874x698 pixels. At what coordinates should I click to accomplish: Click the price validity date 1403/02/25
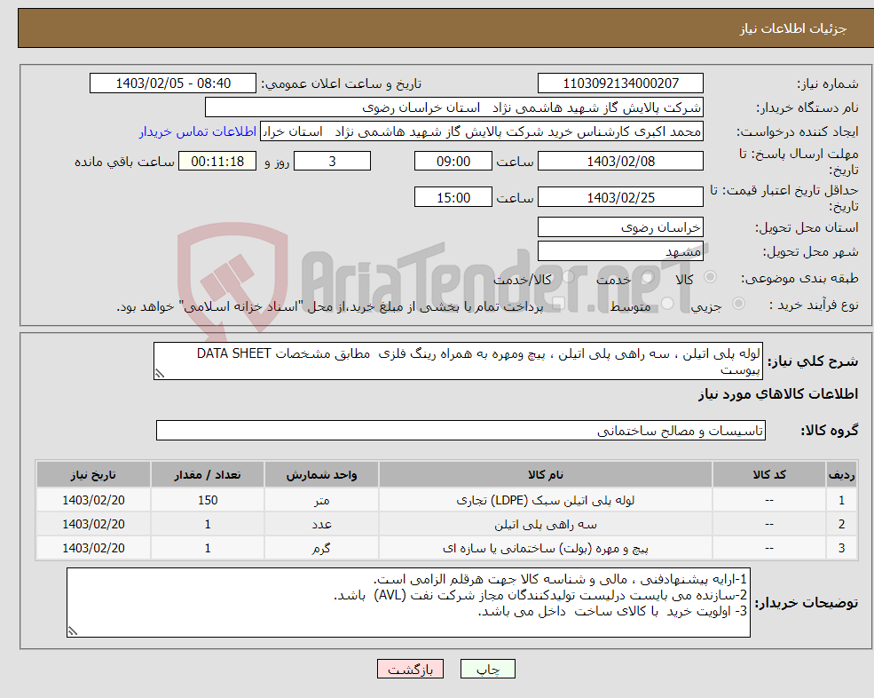click(x=620, y=197)
